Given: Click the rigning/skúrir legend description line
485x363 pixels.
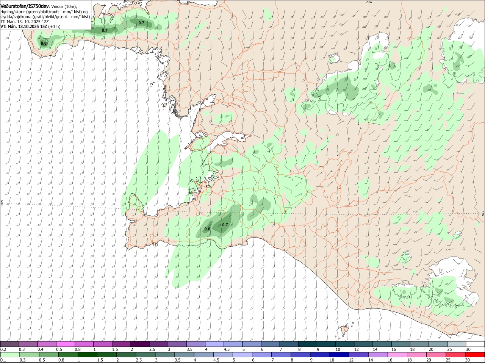Looking at the screenshot, I should [44, 11].
